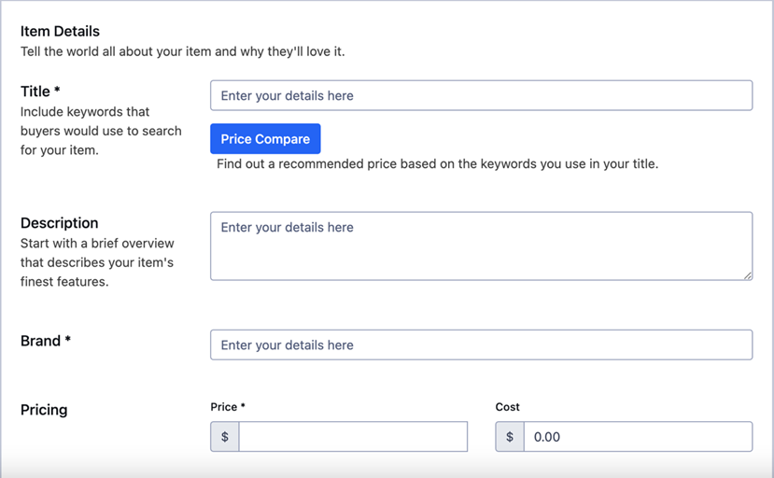Click the 'Include keywords' helper text
This screenshot has width=774, height=478.
[101, 131]
